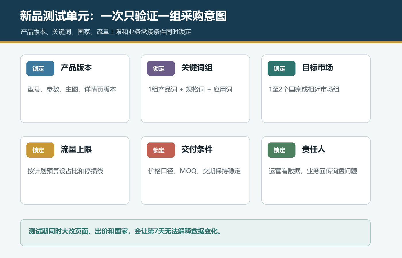
Task: Click the 锁定 badge on 产品版本 card
Action: click(40, 69)
